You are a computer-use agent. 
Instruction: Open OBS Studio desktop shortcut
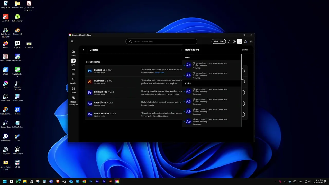point(6,98)
